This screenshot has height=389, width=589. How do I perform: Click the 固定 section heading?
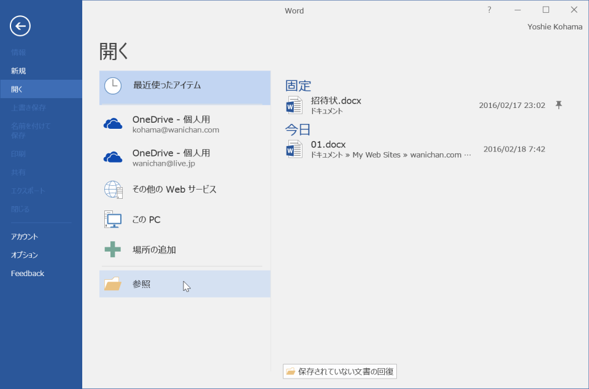[x=298, y=86]
